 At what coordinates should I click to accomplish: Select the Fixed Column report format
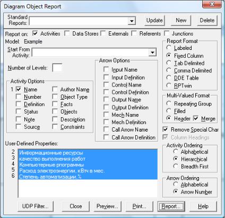169,55
